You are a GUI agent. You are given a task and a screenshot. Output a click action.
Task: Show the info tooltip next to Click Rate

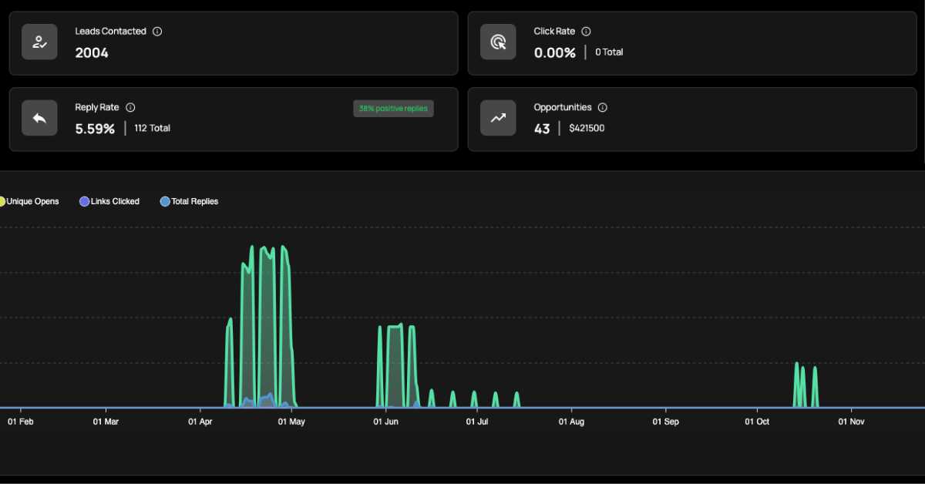click(586, 32)
